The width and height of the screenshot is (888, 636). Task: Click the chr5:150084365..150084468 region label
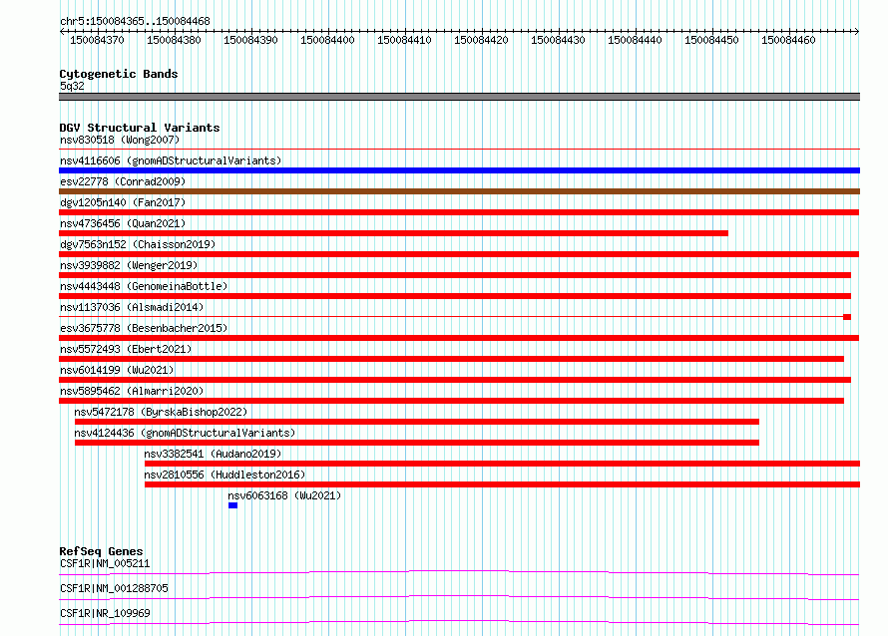(x=135, y=21)
